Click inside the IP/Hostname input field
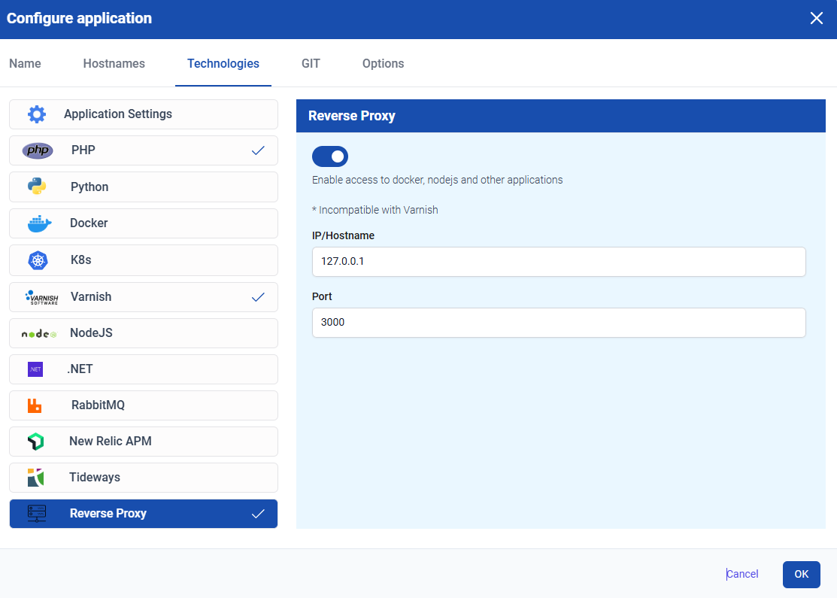 tap(558, 262)
